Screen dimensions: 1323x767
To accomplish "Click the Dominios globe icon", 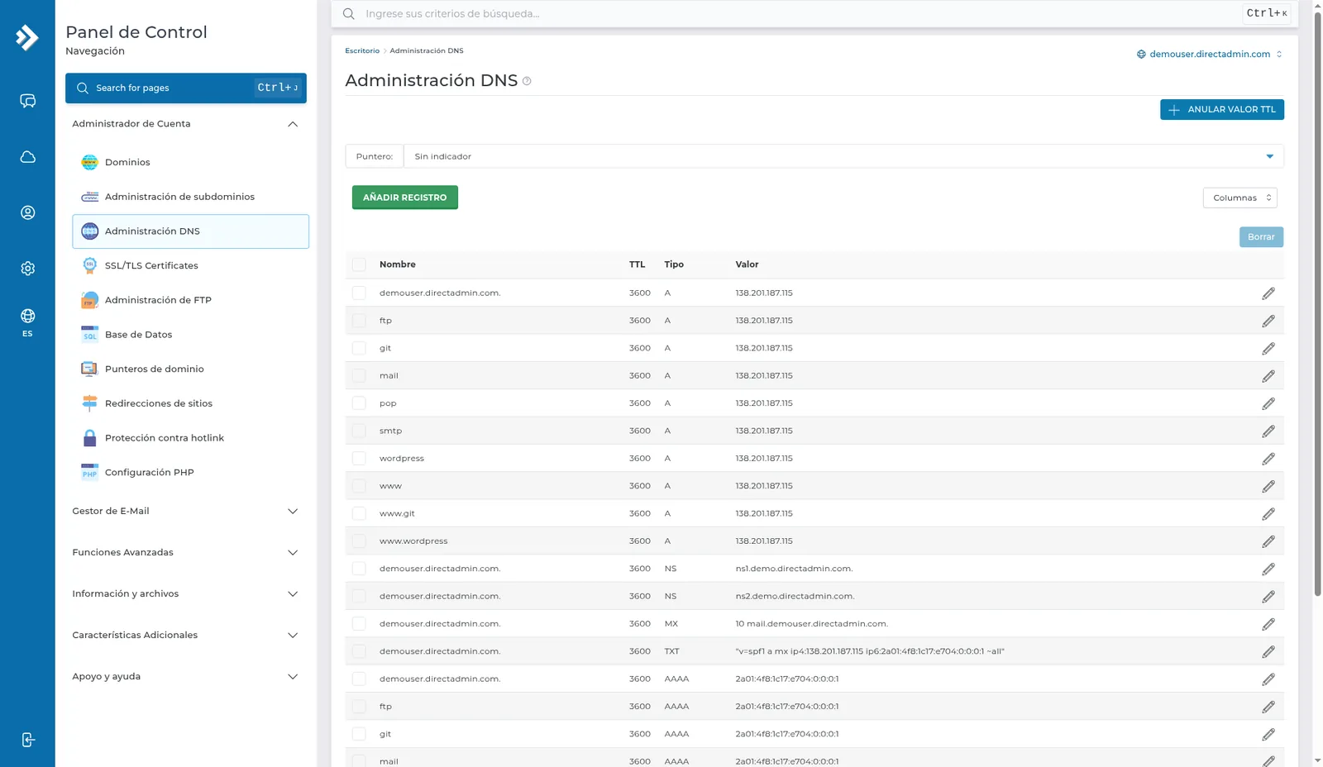I will tap(89, 162).
